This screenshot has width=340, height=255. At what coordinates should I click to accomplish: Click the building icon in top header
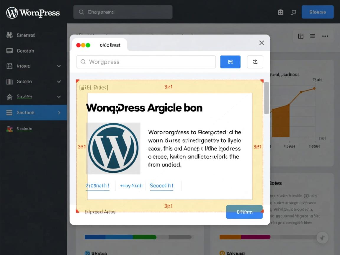pos(280,12)
